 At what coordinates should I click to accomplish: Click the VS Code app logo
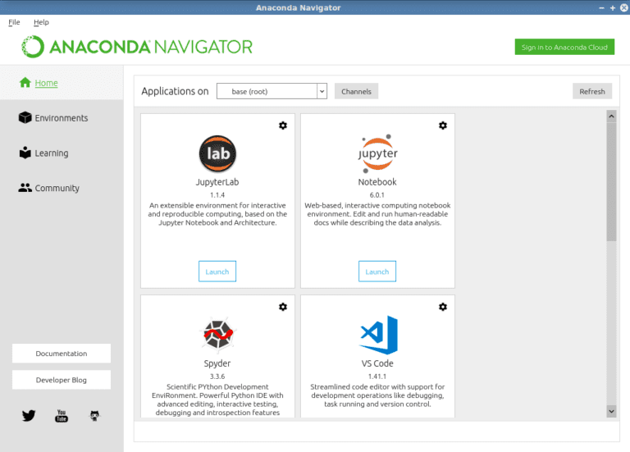[378, 335]
